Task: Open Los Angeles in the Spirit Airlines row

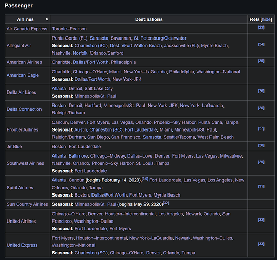Action: [x=220, y=180]
